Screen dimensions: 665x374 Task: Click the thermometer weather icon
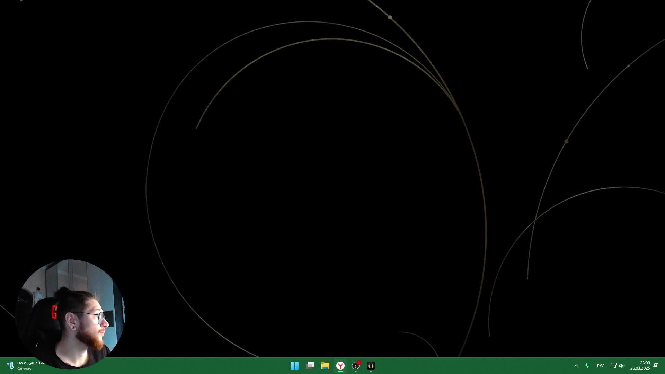pos(11,365)
